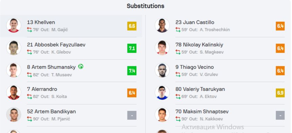Viewport: 292px width, 133px height.
Task: Open Maksim Shnaptsev's player avatar
Action: [x=162, y=115]
